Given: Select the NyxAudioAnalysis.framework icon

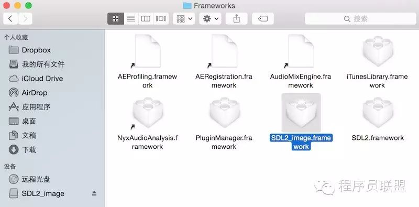Looking at the screenshot, I should coord(148,113).
